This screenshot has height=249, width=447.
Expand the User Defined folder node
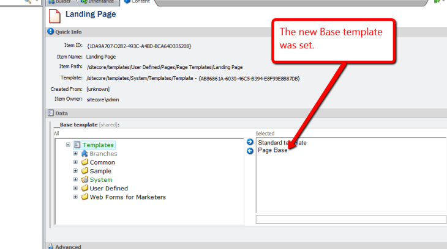(x=75, y=188)
